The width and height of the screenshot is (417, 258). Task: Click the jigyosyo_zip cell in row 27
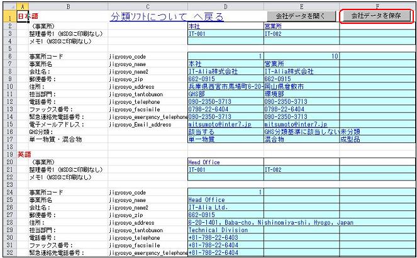tap(148, 215)
